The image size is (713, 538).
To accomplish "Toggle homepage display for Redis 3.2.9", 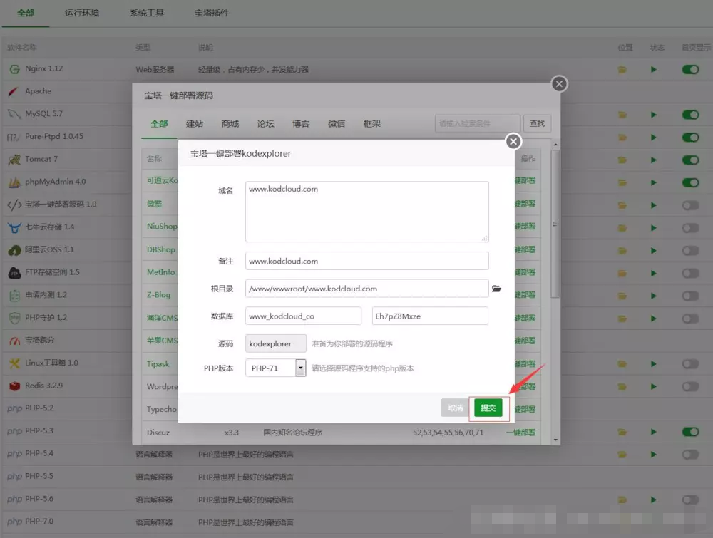I will click(690, 387).
